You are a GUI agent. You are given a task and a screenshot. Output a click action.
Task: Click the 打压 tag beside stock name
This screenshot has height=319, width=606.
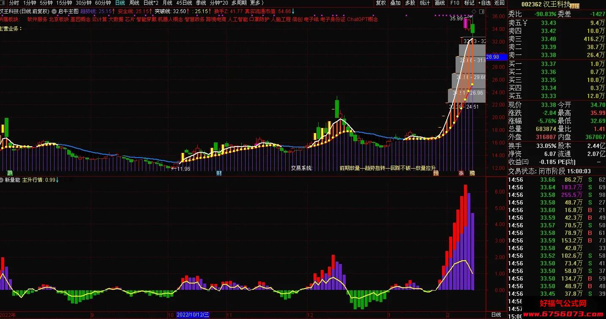pos(575,6)
